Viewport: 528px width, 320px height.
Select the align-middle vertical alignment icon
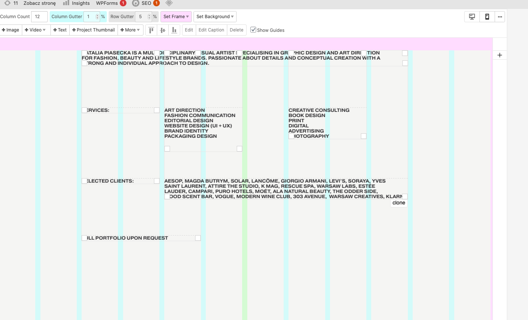pyautogui.click(x=162, y=30)
